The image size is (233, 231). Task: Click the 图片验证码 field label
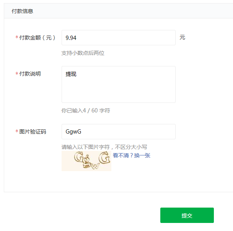pos(33,132)
